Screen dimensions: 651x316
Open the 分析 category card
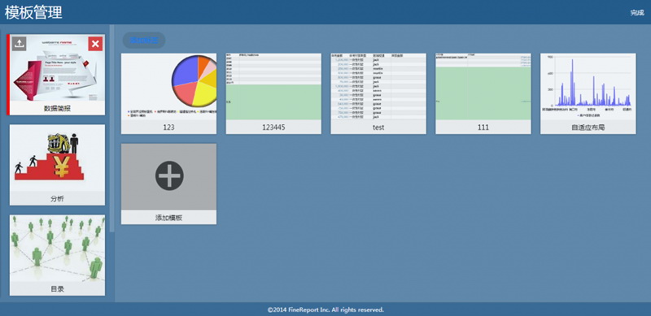coord(57,165)
